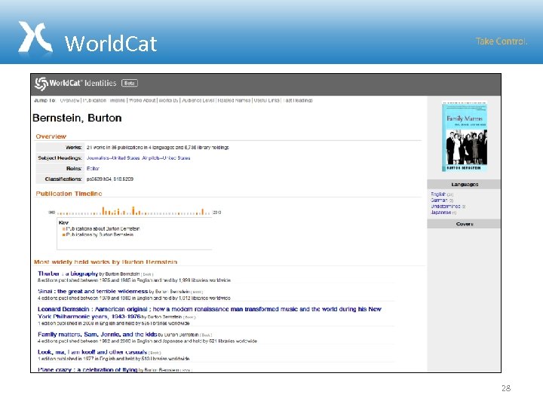Click Publications by Burton Bernstein key entry
543x407 pixels.
coord(98,234)
